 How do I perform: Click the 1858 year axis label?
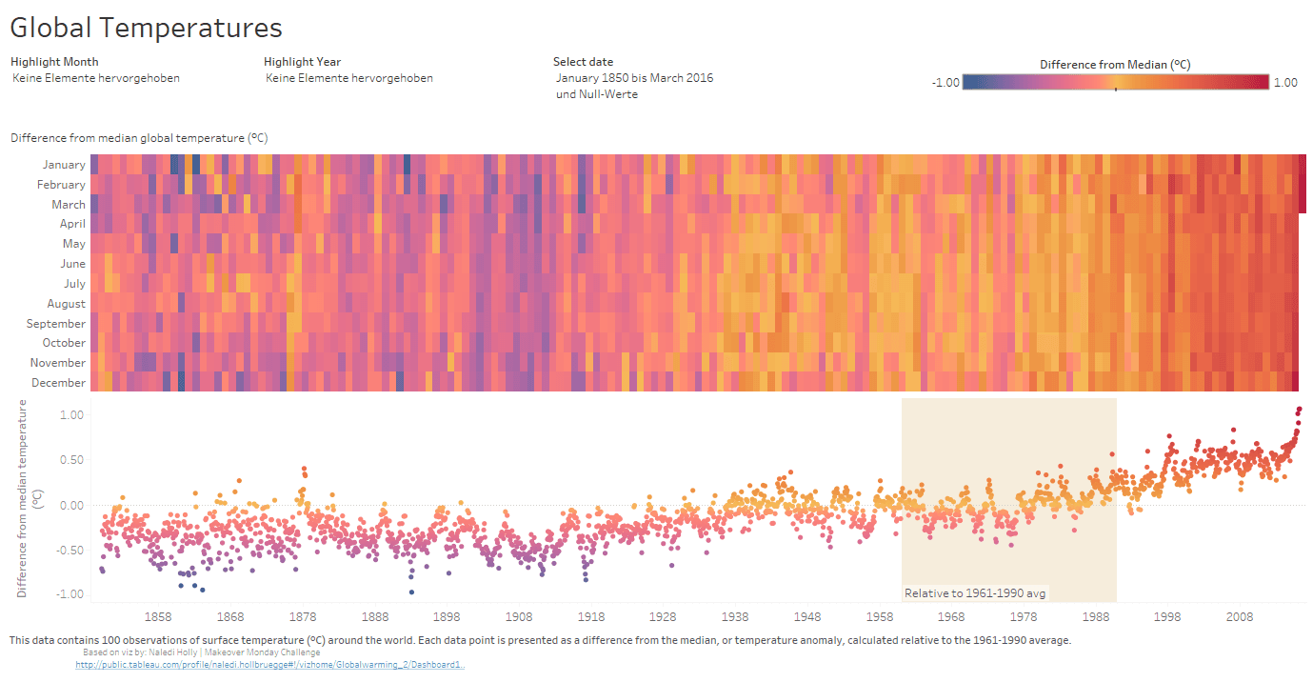(158, 617)
